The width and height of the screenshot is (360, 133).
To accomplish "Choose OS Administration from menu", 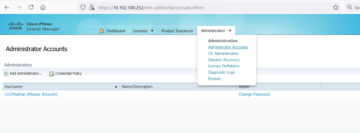I will tap(223, 54).
